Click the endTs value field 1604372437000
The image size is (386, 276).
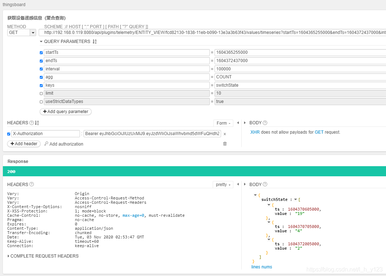coord(300,61)
